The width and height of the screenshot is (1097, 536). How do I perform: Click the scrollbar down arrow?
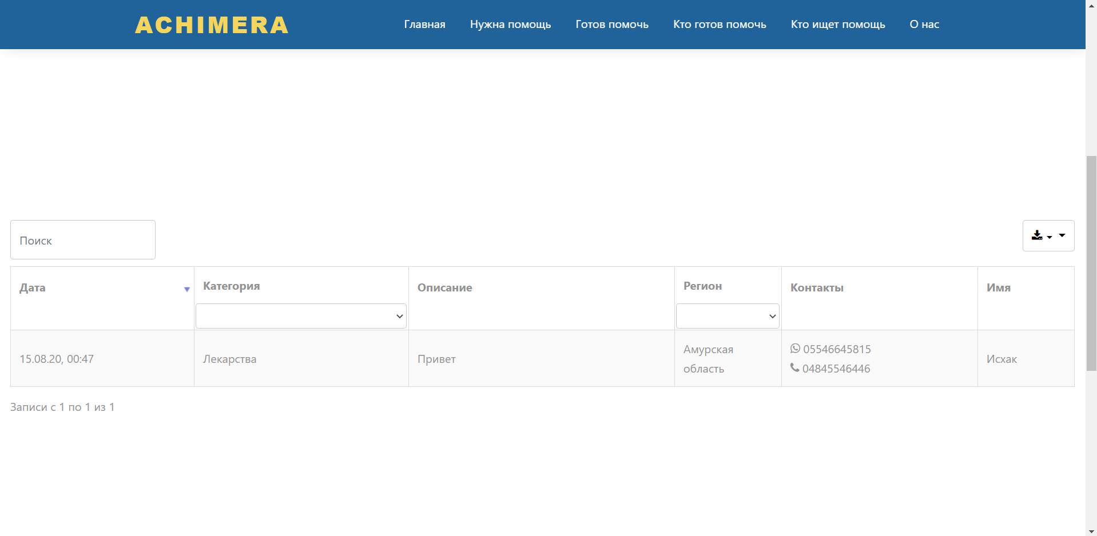click(1091, 531)
